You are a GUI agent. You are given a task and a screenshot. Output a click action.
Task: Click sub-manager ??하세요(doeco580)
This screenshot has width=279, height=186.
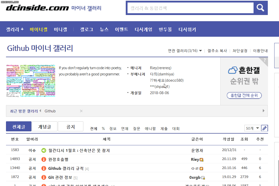click(x=167, y=80)
